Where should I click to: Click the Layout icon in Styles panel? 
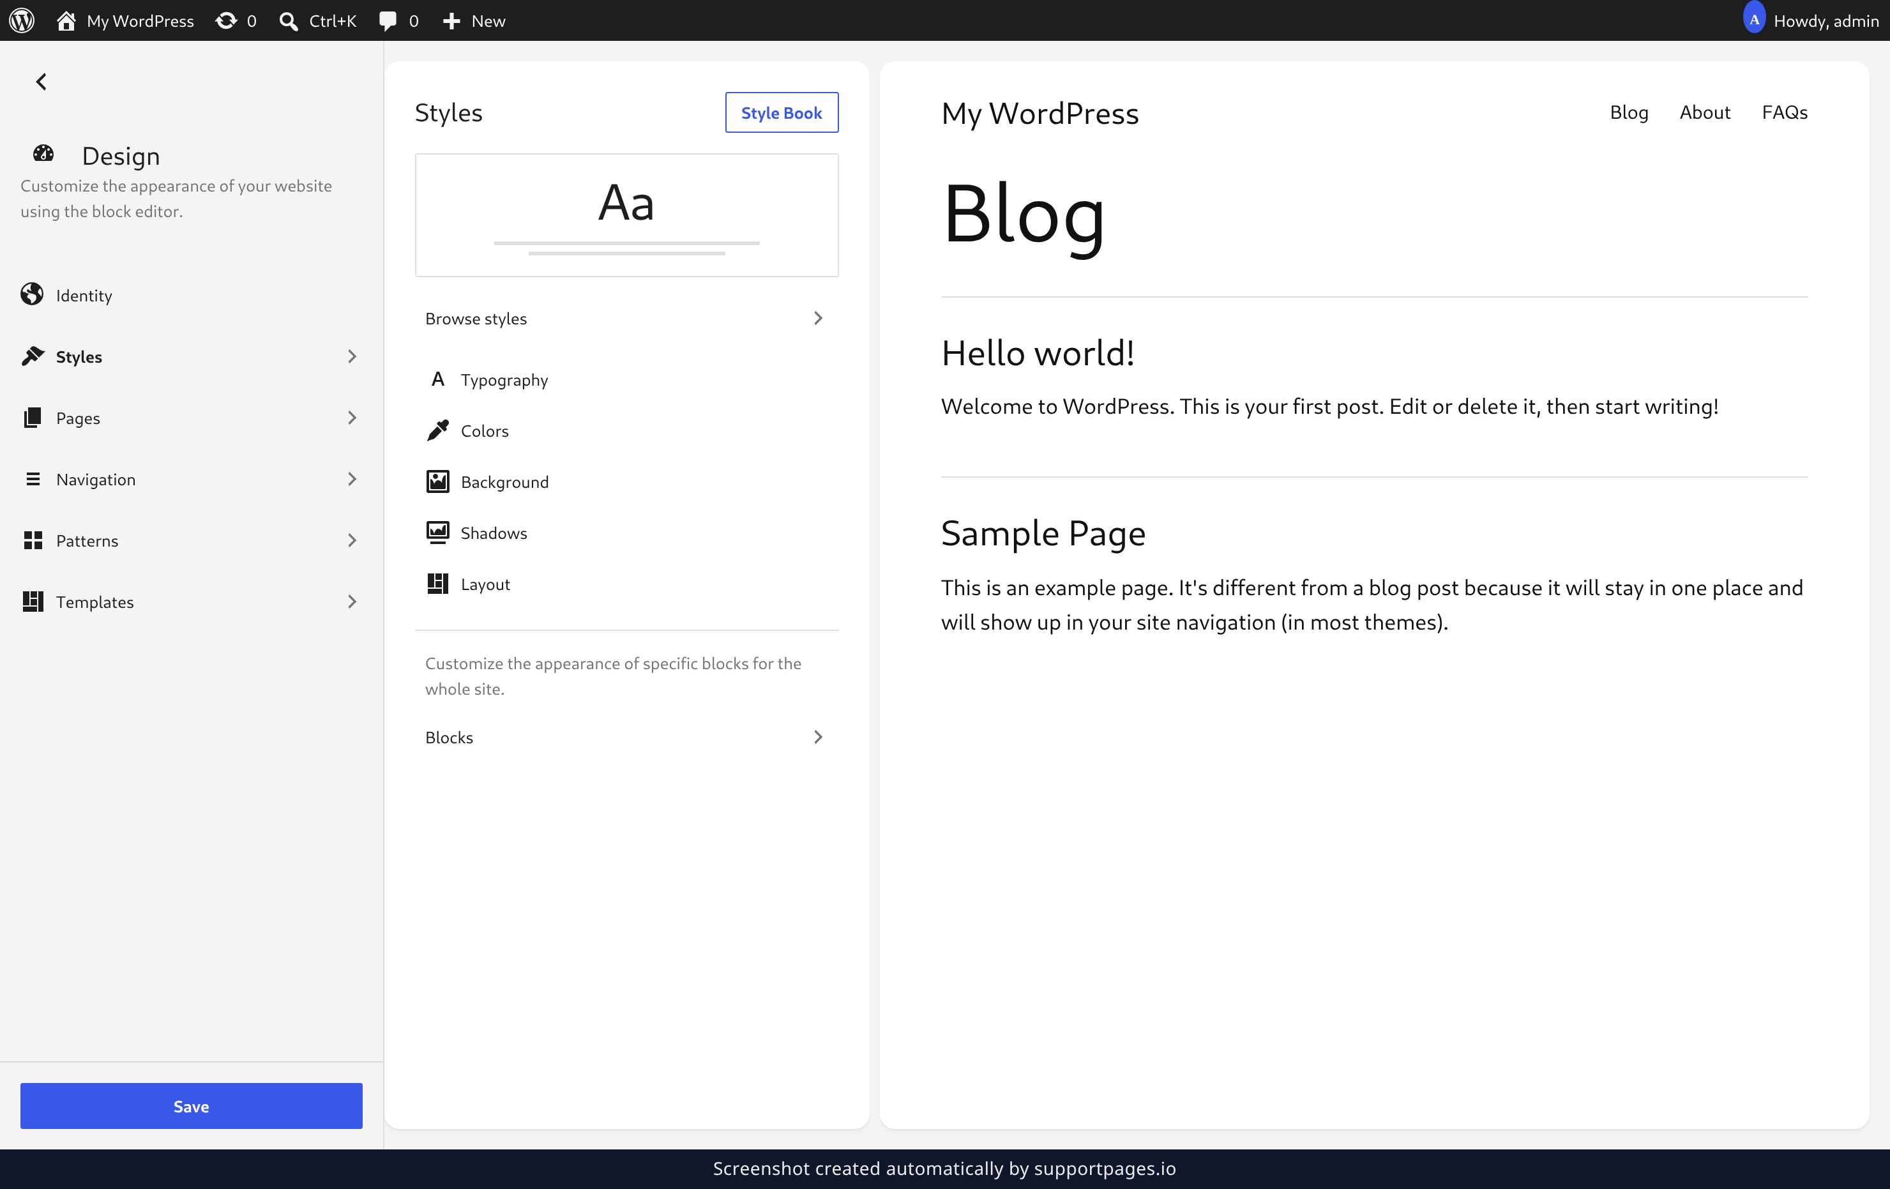tap(438, 583)
